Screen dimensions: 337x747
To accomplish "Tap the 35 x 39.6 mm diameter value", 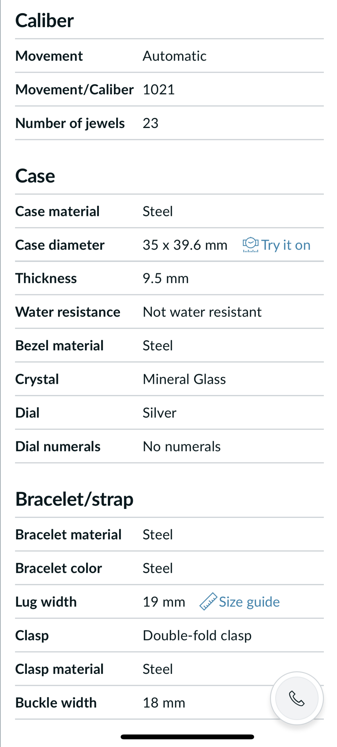I will coord(185,245).
